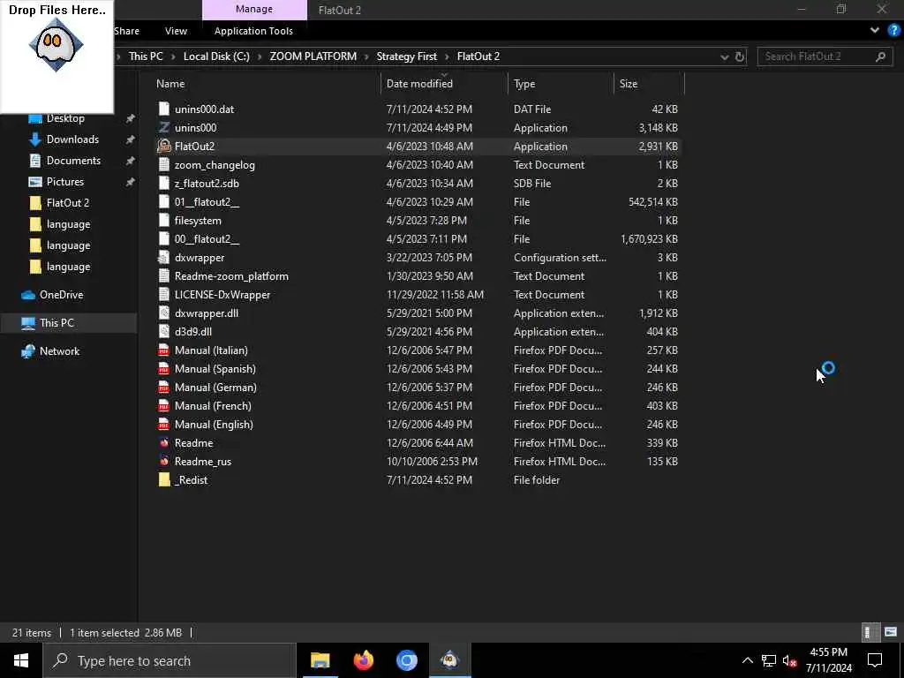
Task: Open the Downloads quick access icon
Action: pyautogui.click(x=35, y=139)
